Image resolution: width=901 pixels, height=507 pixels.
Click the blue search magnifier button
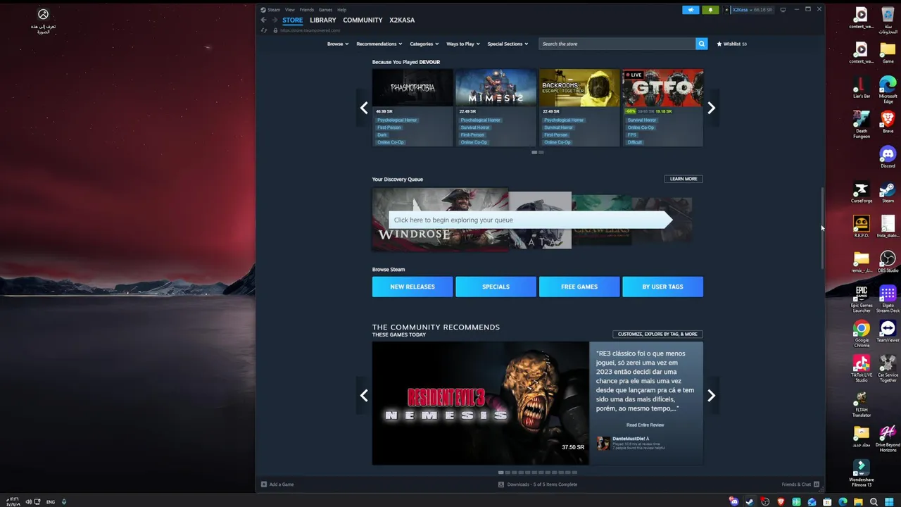pyautogui.click(x=701, y=44)
